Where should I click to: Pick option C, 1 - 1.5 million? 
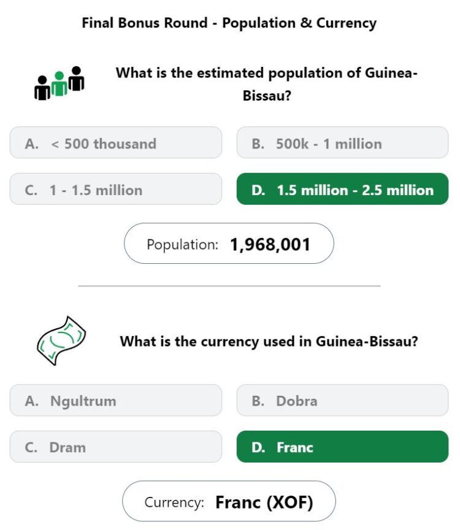pyautogui.click(x=116, y=189)
